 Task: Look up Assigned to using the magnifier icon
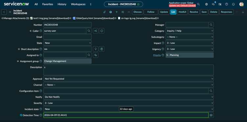(89, 55)
